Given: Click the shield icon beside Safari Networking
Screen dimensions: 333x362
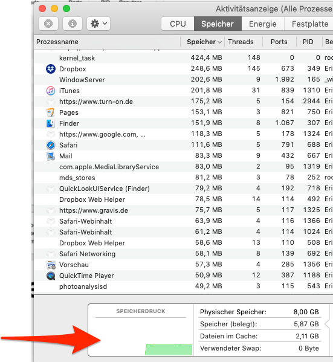Looking at the screenshot, I should [x=51, y=254].
